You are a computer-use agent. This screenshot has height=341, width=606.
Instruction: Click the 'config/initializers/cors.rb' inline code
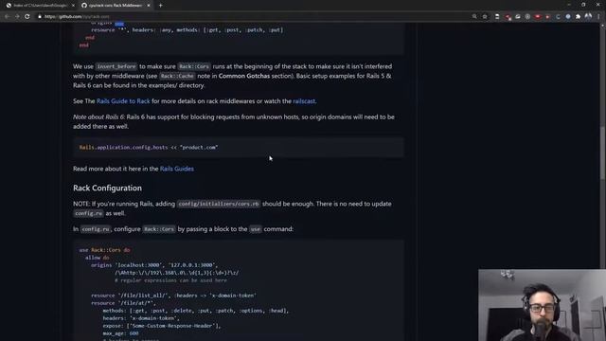pos(219,204)
